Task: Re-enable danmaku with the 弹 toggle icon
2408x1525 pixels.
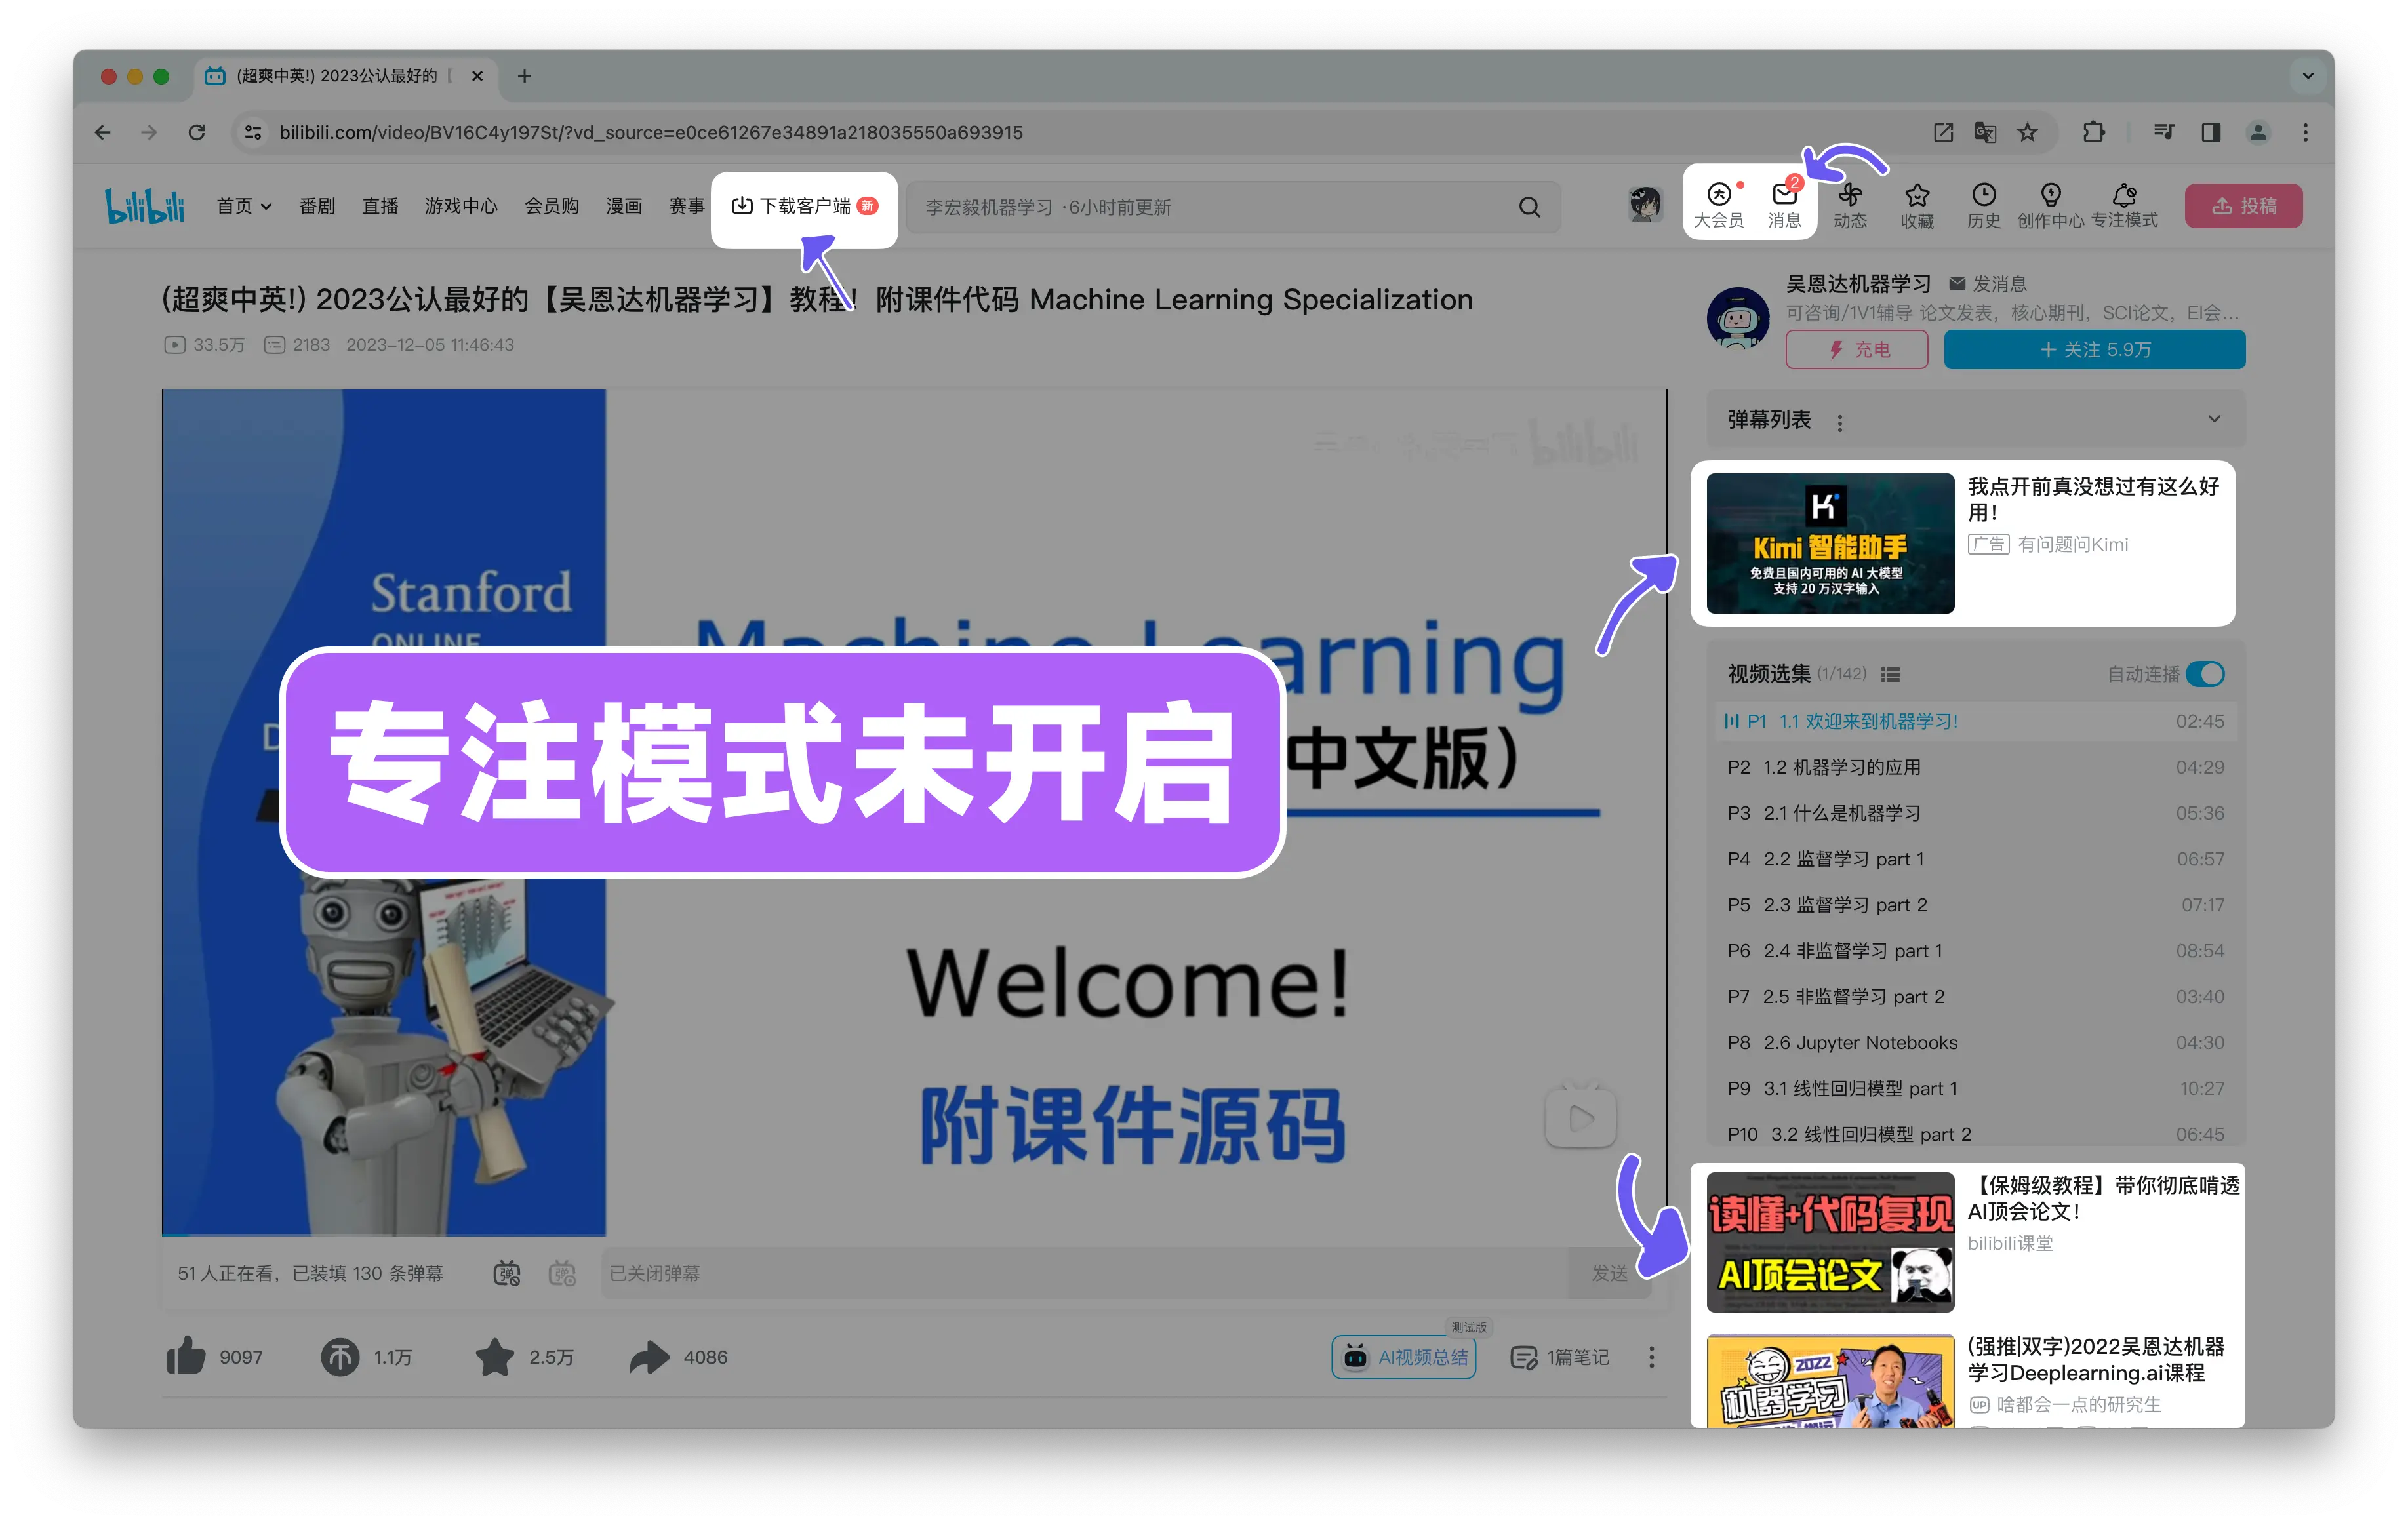Action: (507, 1273)
